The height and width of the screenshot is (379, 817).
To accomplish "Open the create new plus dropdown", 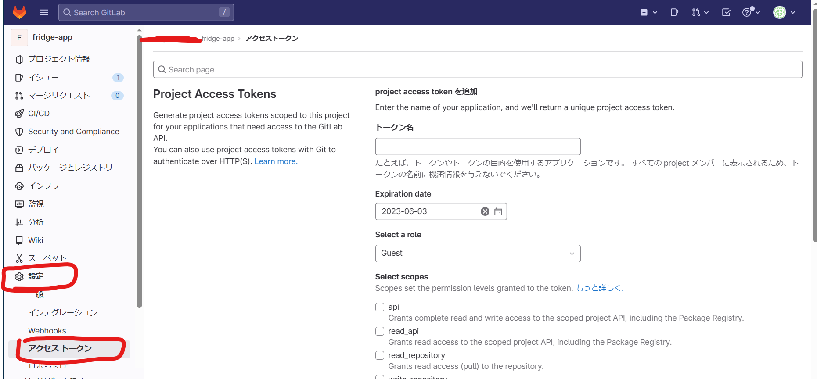I will pyautogui.click(x=648, y=12).
